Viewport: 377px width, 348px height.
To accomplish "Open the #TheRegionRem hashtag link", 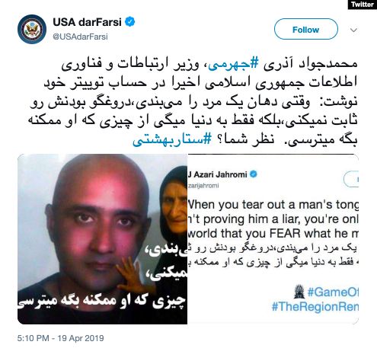I will tap(315, 306).
